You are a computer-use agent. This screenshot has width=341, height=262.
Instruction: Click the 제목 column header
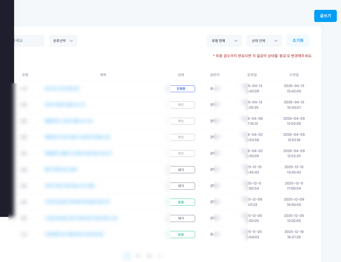click(x=103, y=75)
